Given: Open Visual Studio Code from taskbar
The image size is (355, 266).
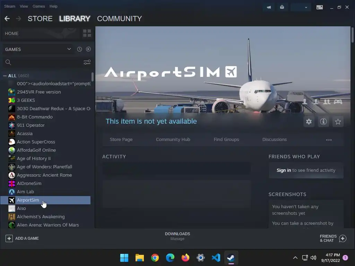Looking at the screenshot, I should click(x=216, y=258).
